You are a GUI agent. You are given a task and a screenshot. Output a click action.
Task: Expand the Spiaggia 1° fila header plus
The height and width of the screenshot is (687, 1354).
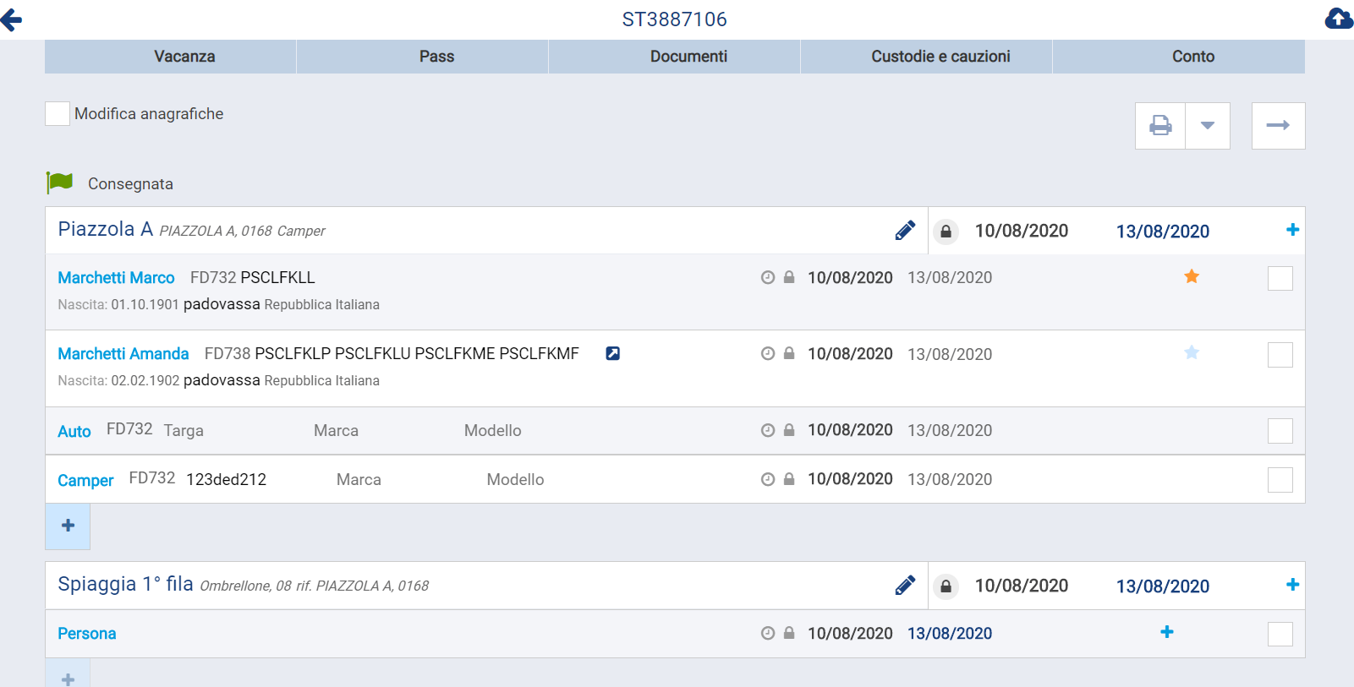(1292, 585)
